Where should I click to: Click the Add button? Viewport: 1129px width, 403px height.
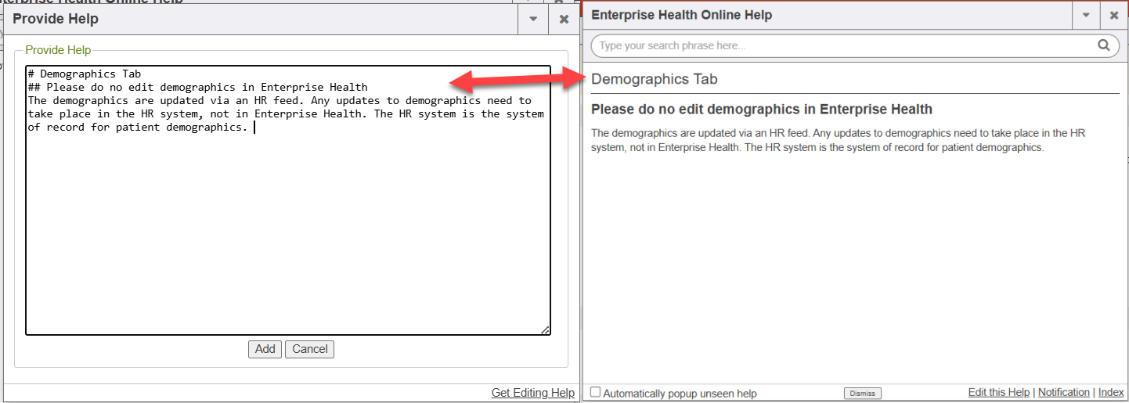tap(265, 349)
